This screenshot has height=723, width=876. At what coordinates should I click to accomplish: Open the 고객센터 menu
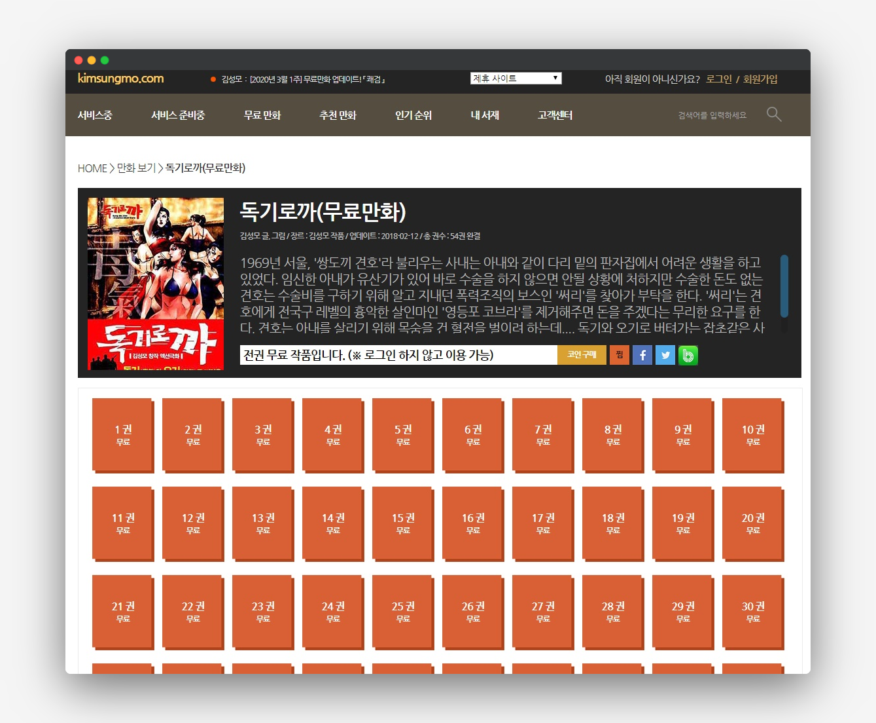pos(555,115)
